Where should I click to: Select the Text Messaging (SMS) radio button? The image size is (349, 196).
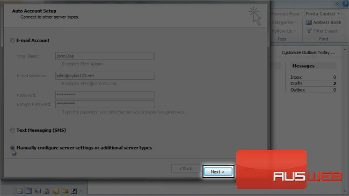tap(12, 130)
